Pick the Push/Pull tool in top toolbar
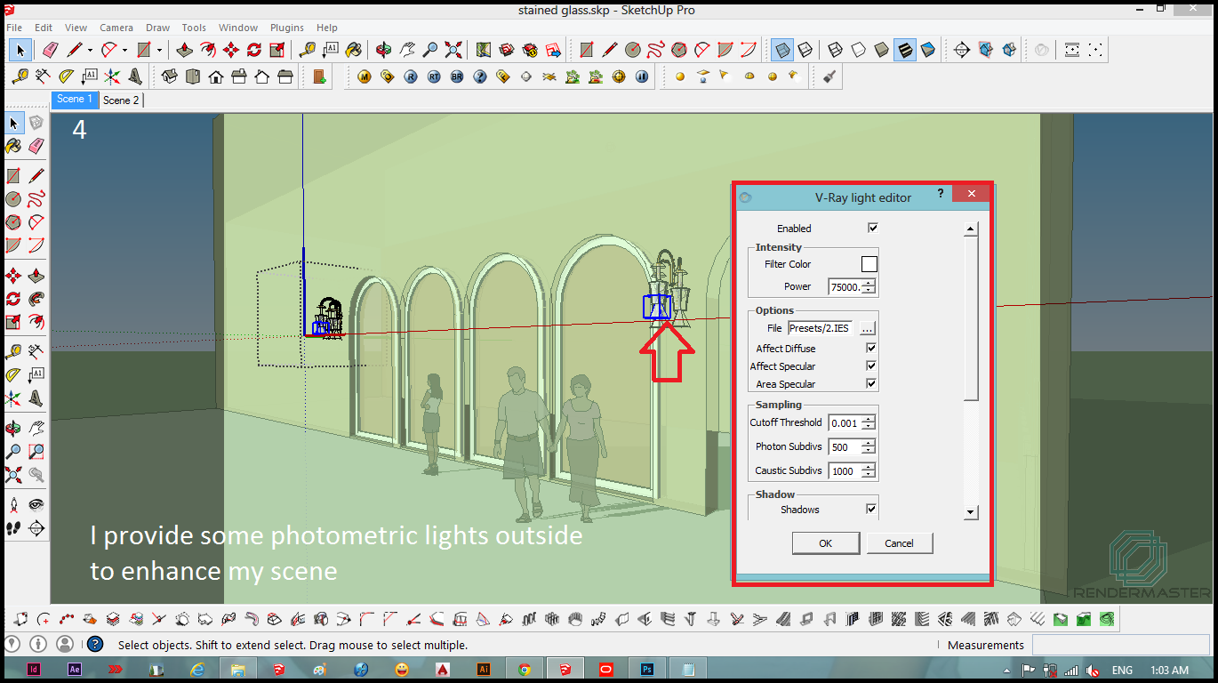The image size is (1218, 683). pyautogui.click(x=185, y=50)
